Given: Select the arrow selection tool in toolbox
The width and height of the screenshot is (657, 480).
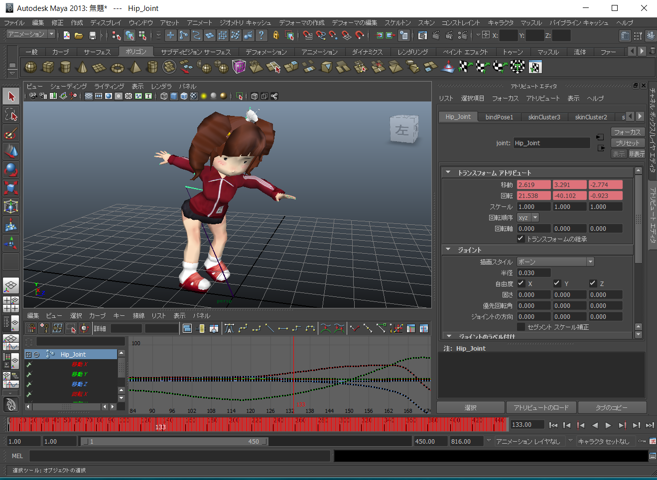Looking at the screenshot, I should pos(11,96).
